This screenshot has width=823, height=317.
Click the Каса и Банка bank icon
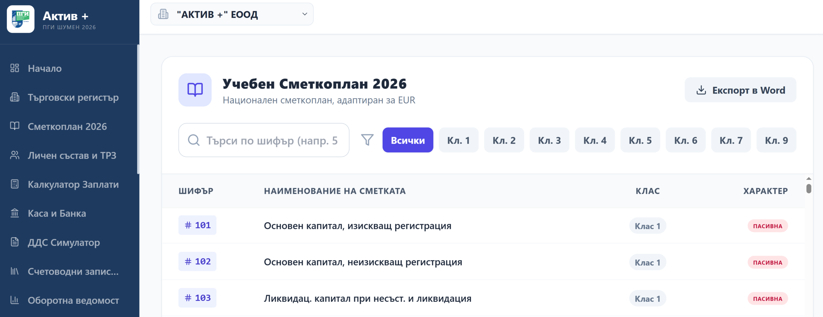point(14,213)
